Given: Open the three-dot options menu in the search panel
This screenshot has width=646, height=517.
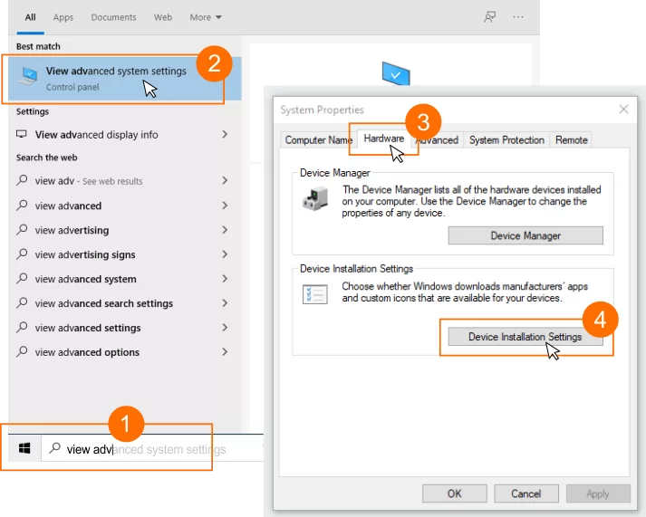Looking at the screenshot, I should point(518,17).
